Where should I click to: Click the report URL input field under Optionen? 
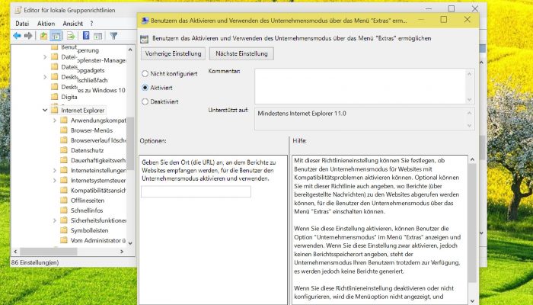point(196,191)
